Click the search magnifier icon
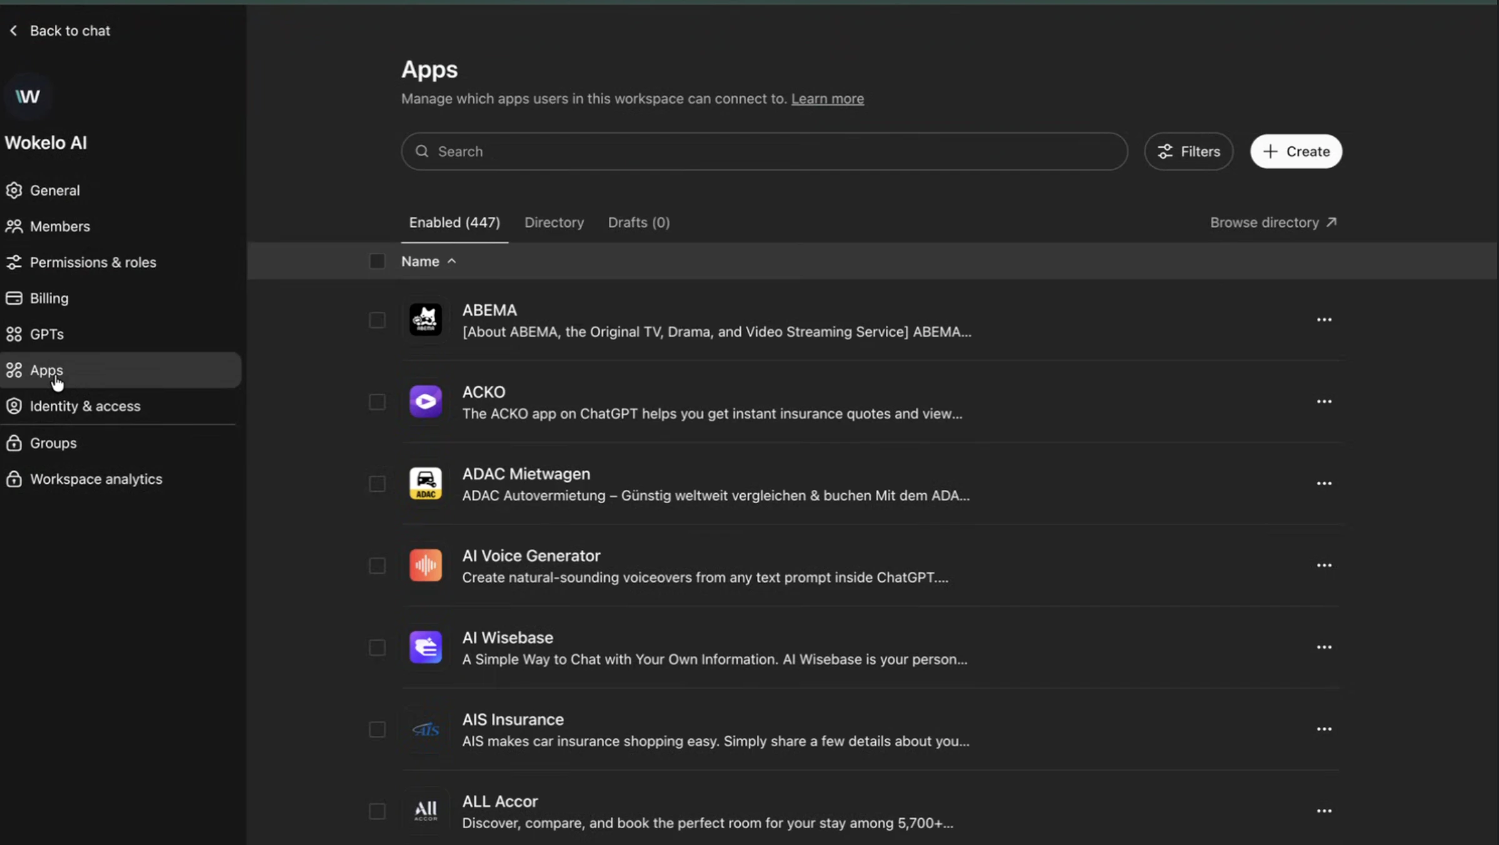The height and width of the screenshot is (845, 1499). pos(422,151)
